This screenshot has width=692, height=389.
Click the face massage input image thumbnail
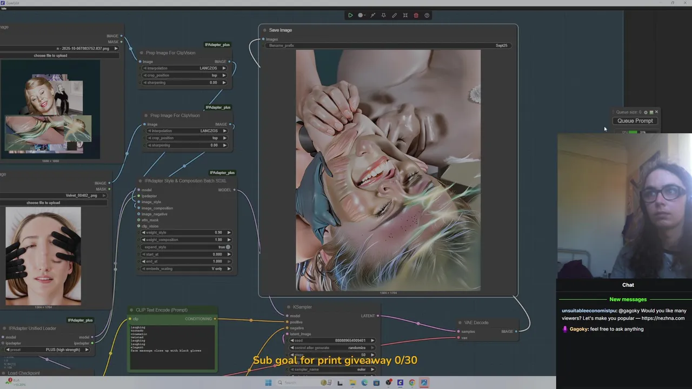click(x=43, y=256)
